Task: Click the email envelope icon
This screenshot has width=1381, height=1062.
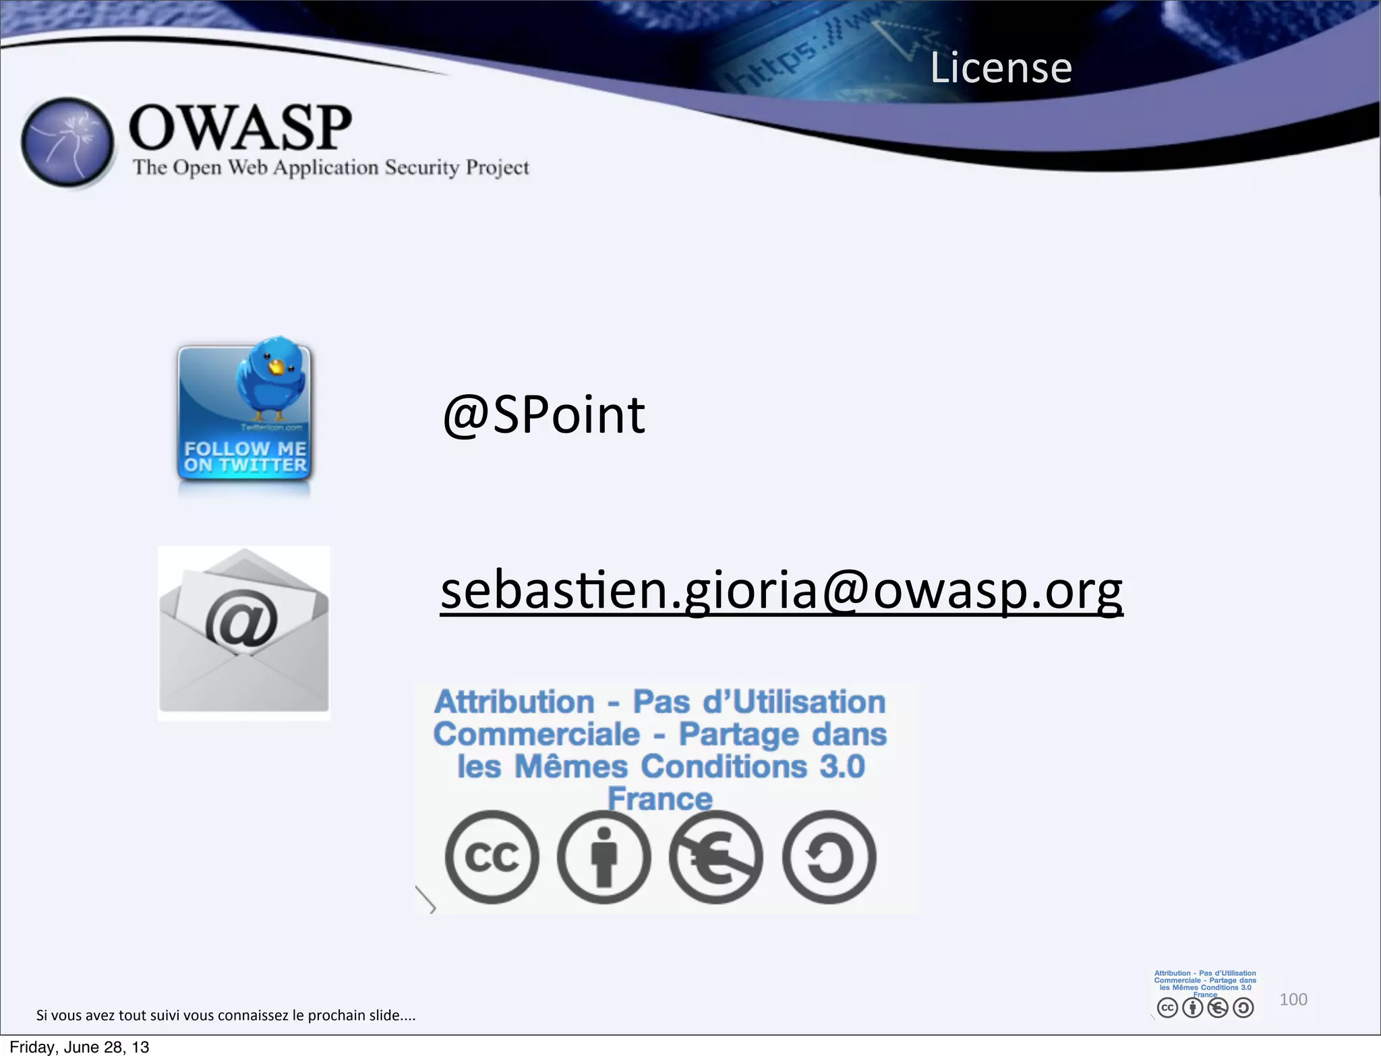Action: [x=244, y=632]
